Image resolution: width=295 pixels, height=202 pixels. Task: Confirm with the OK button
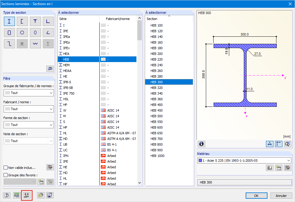point(256,196)
